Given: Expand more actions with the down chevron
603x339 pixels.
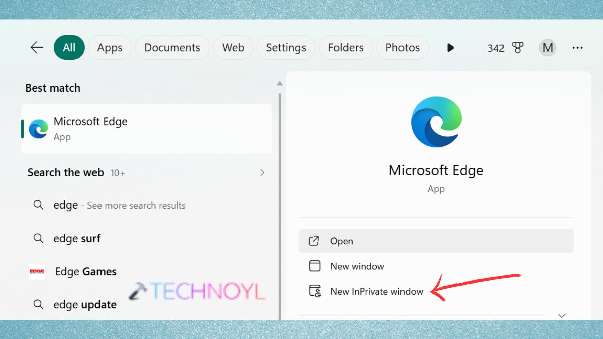Looking at the screenshot, I should [562, 316].
